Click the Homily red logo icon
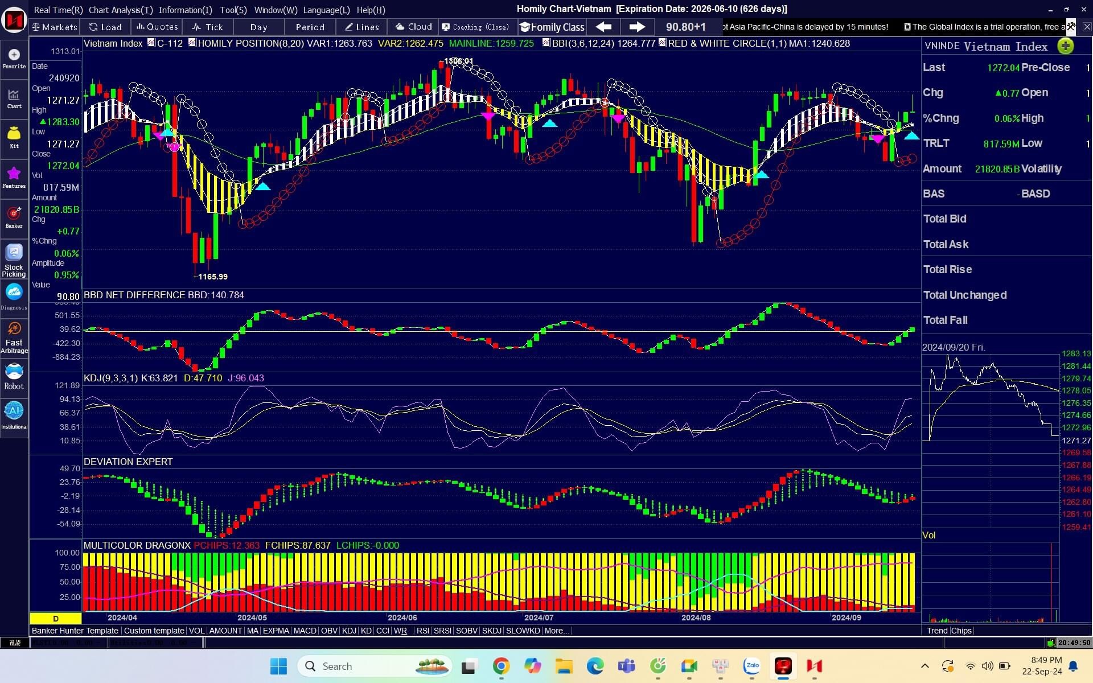Viewport: 1093px width, 683px height. coord(14,20)
